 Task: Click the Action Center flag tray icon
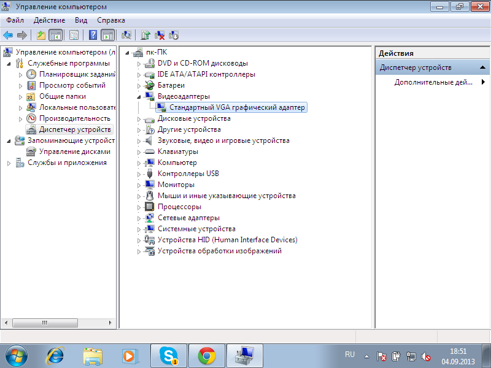coord(381,356)
